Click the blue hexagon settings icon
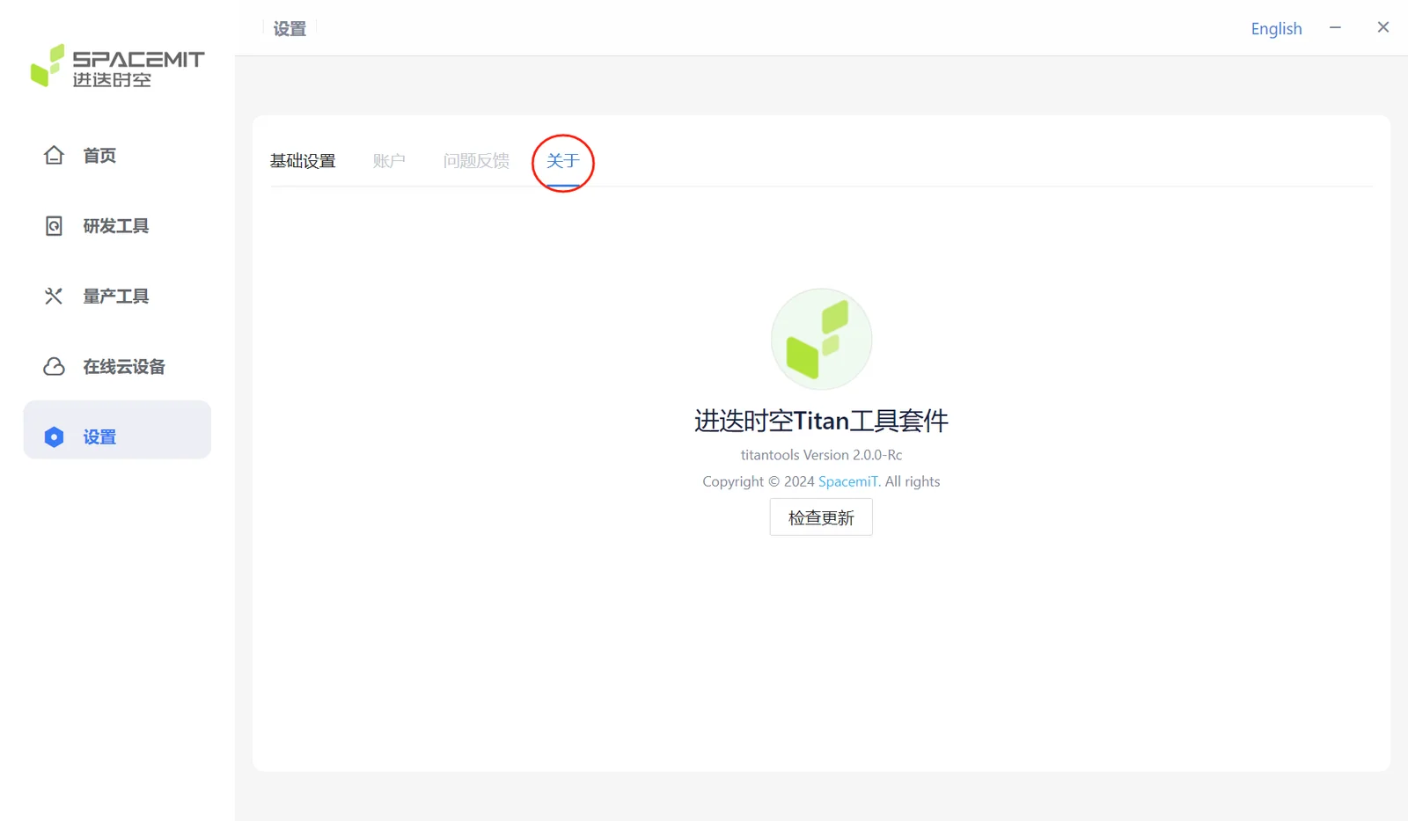This screenshot has height=821, width=1408. [54, 437]
